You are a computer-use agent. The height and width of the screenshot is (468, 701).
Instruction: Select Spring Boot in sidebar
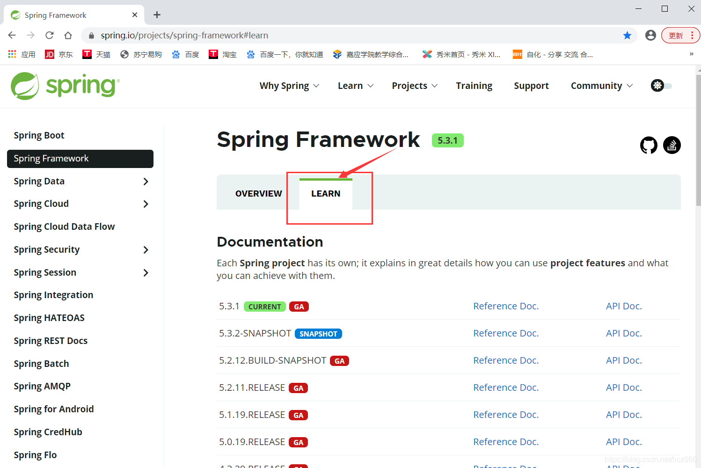[39, 135]
